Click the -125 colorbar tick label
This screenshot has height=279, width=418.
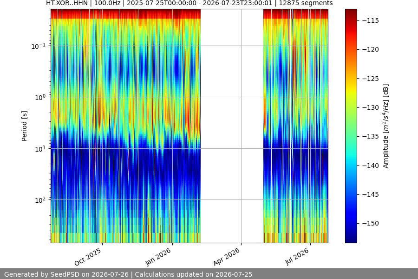click(371, 79)
